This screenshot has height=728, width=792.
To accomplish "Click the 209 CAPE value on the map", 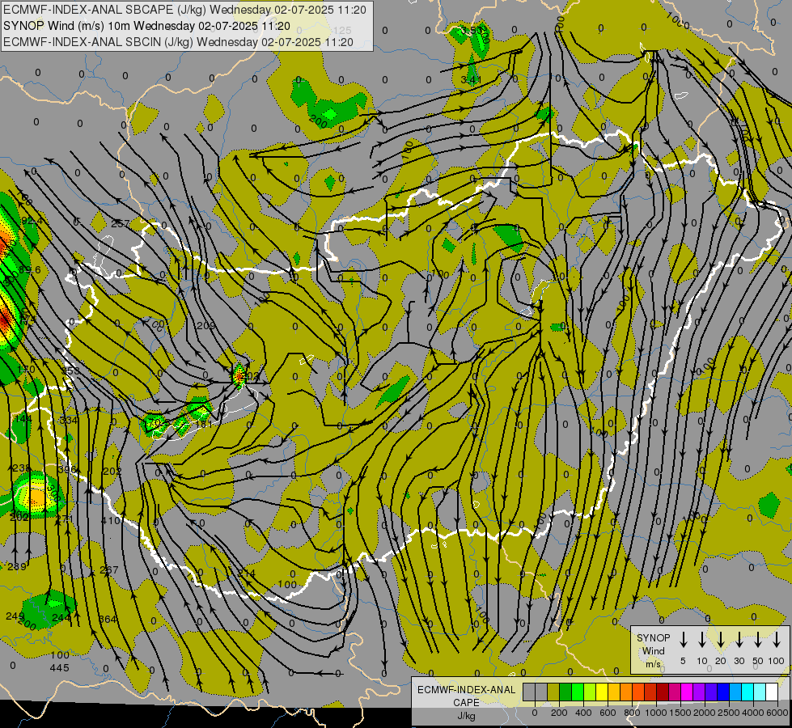I will [205, 326].
